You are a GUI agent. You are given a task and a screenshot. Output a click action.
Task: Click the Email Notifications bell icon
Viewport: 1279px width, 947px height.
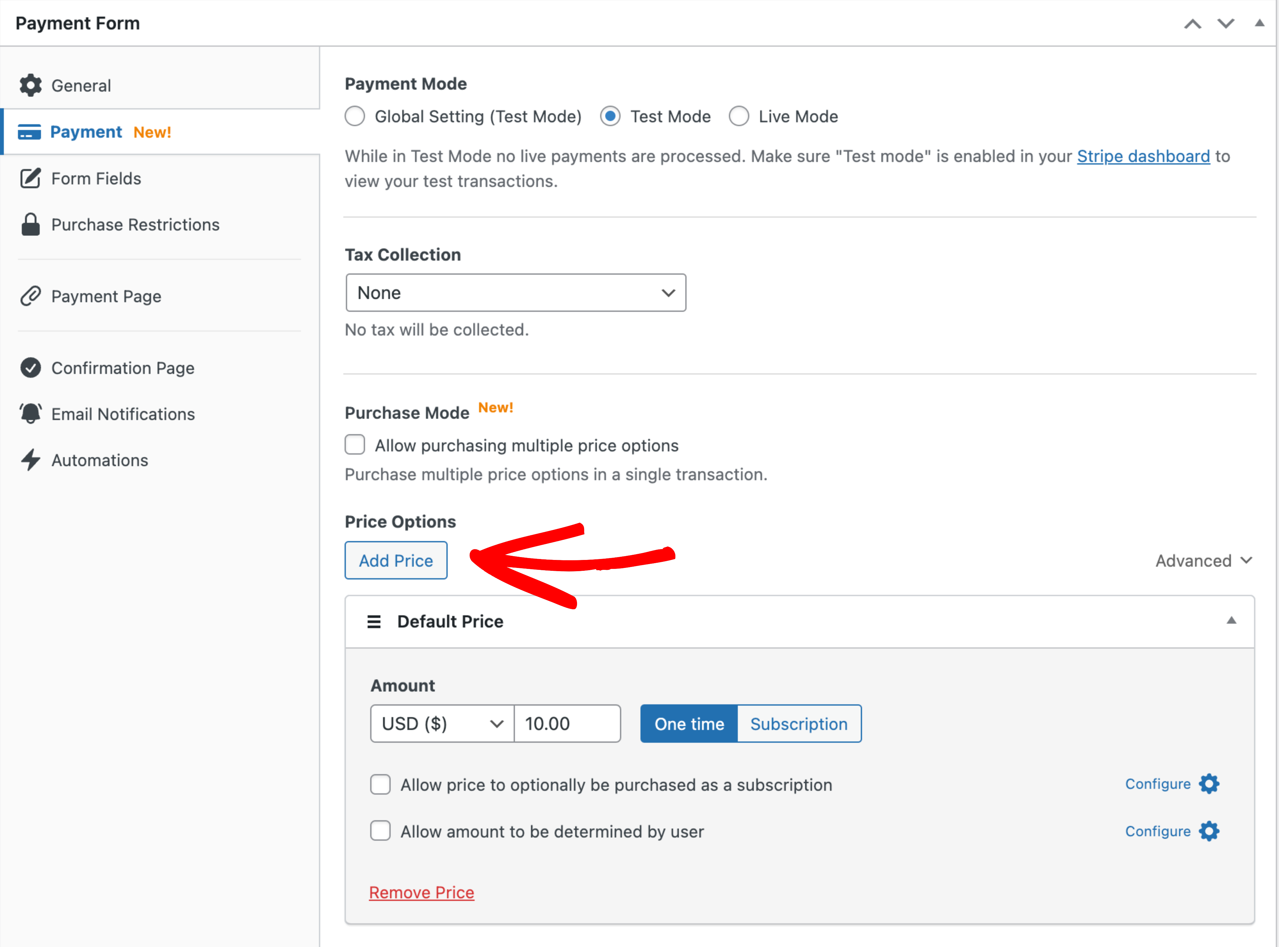click(30, 414)
